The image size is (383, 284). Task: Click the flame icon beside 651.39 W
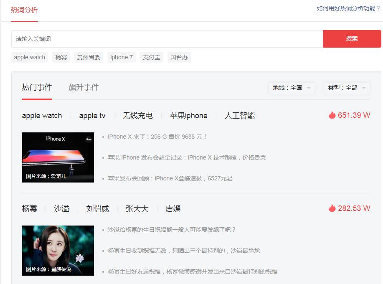coord(332,115)
